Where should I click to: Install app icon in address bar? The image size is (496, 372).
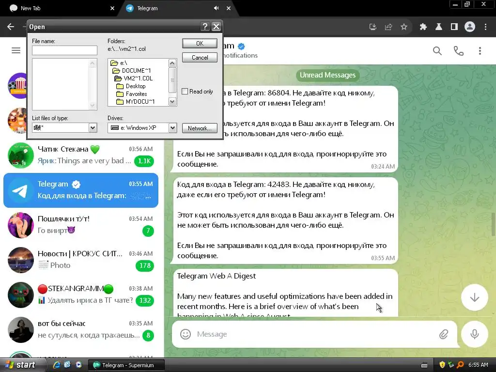point(373,27)
